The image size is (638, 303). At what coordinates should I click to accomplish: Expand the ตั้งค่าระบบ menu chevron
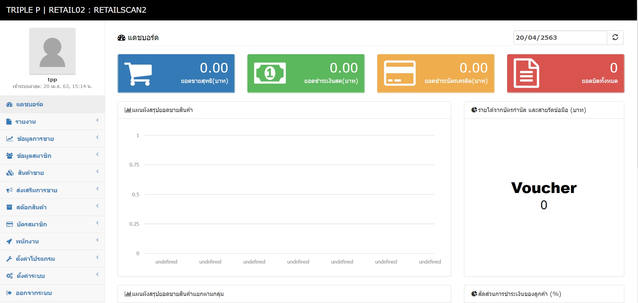pyautogui.click(x=97, y=274)
